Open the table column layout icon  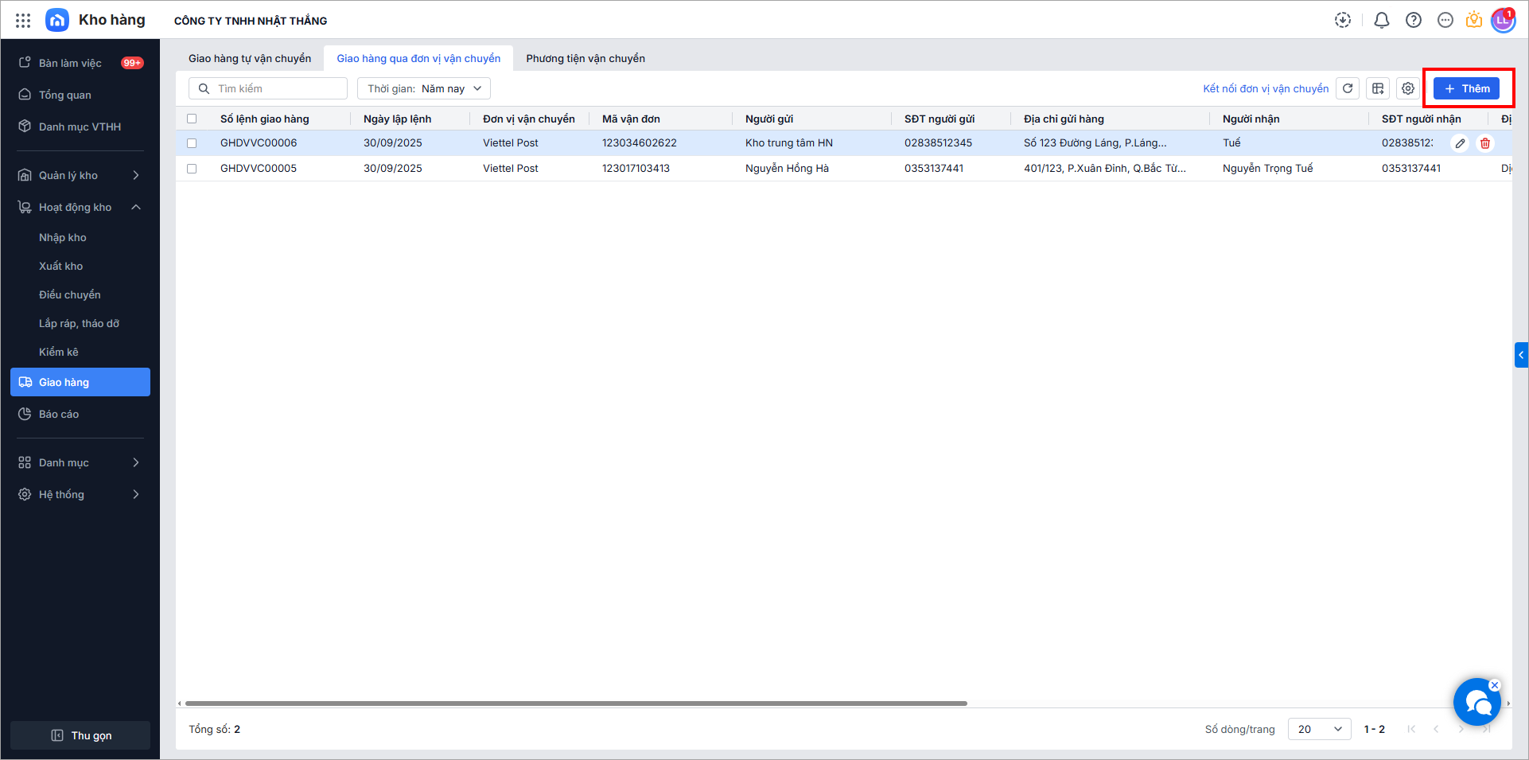click(1378, 88)
